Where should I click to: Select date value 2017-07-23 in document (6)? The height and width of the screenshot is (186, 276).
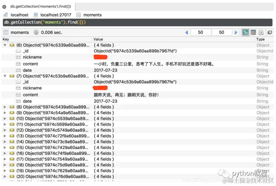[106, 70]
